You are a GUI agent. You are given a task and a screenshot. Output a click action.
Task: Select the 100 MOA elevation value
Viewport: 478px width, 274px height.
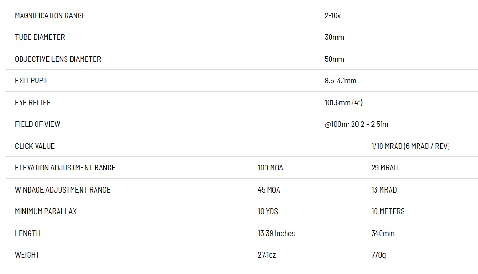[270, 168]
